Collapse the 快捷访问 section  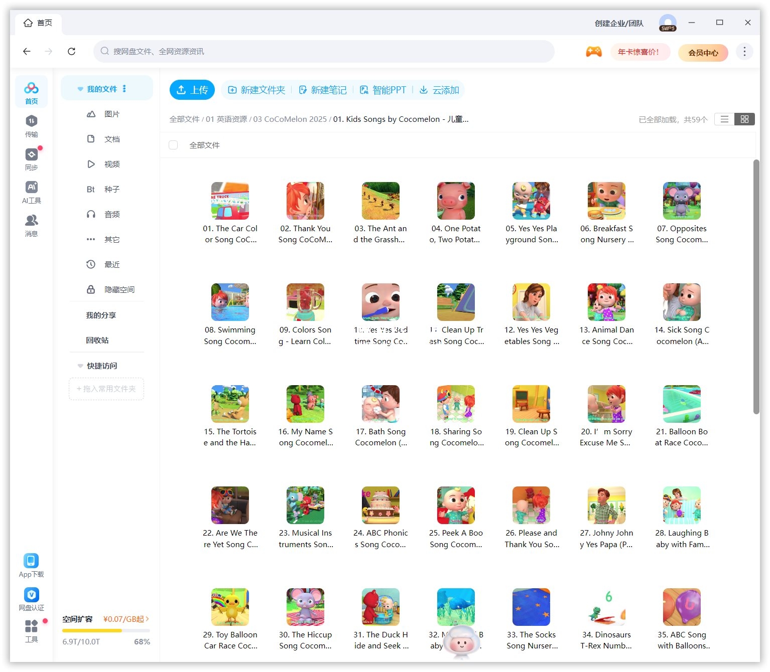click(x=80, y=366)
